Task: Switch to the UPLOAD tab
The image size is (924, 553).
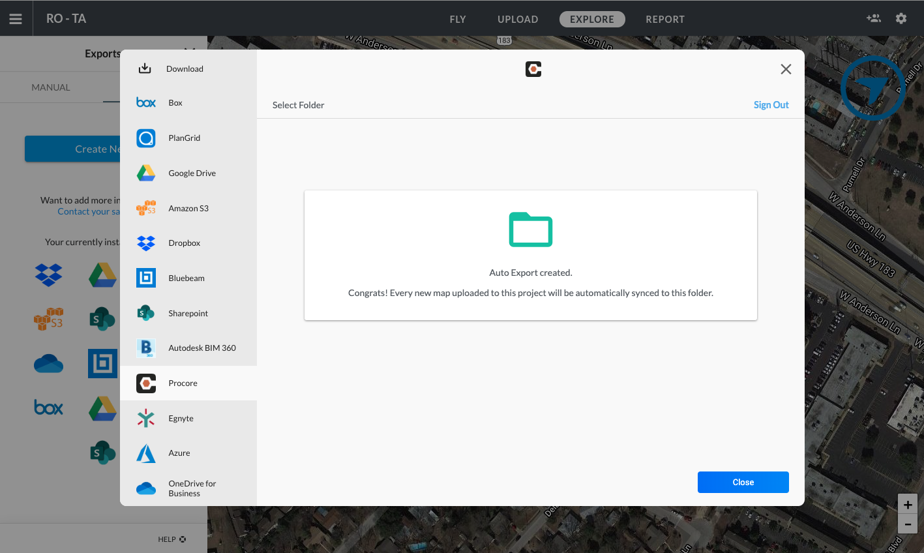Action: (x=518, y=20)
